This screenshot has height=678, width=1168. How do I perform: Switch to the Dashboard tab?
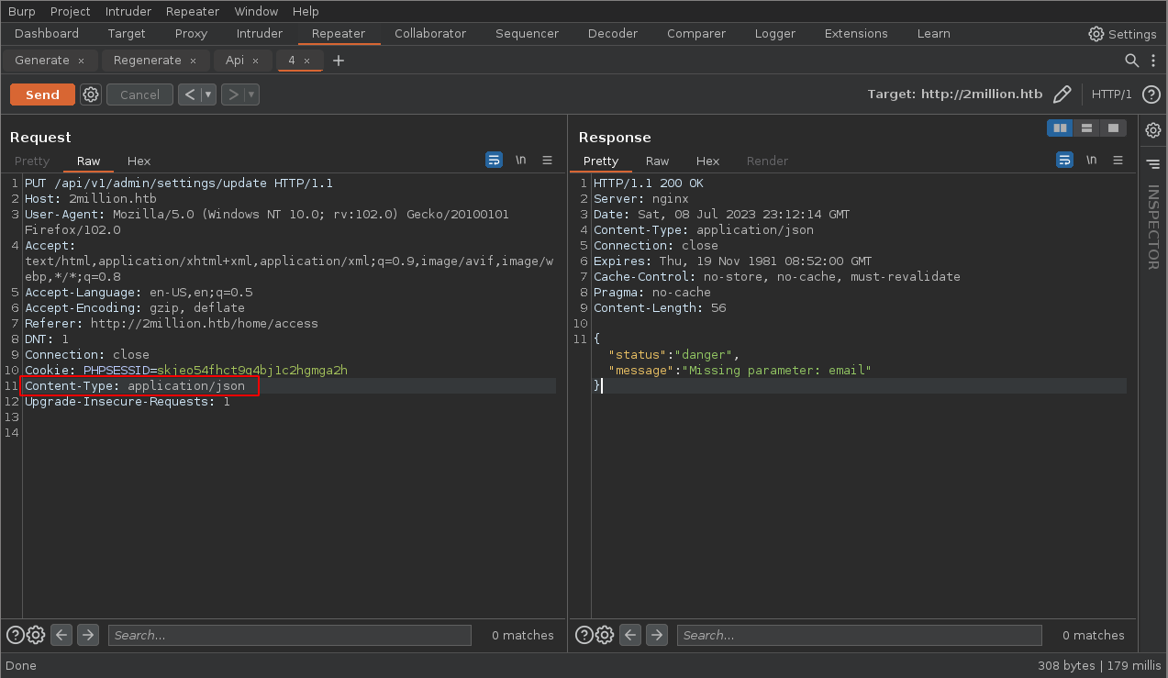(x=47, y=33)
